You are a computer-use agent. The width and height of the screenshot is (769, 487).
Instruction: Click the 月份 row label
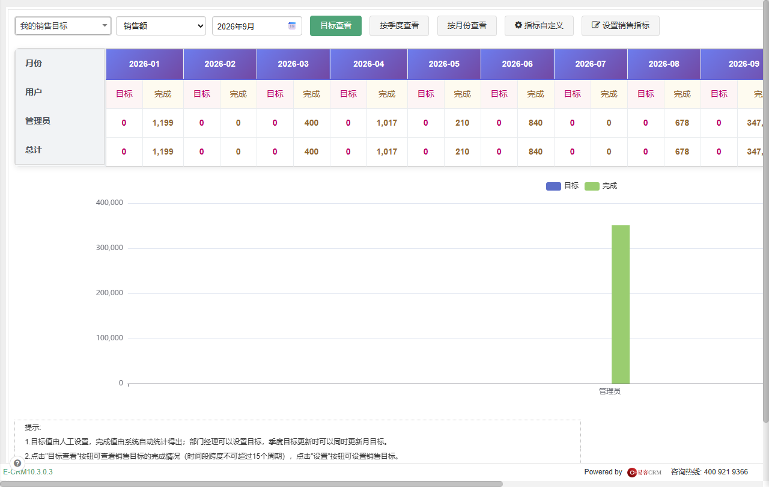click(34, 63)
